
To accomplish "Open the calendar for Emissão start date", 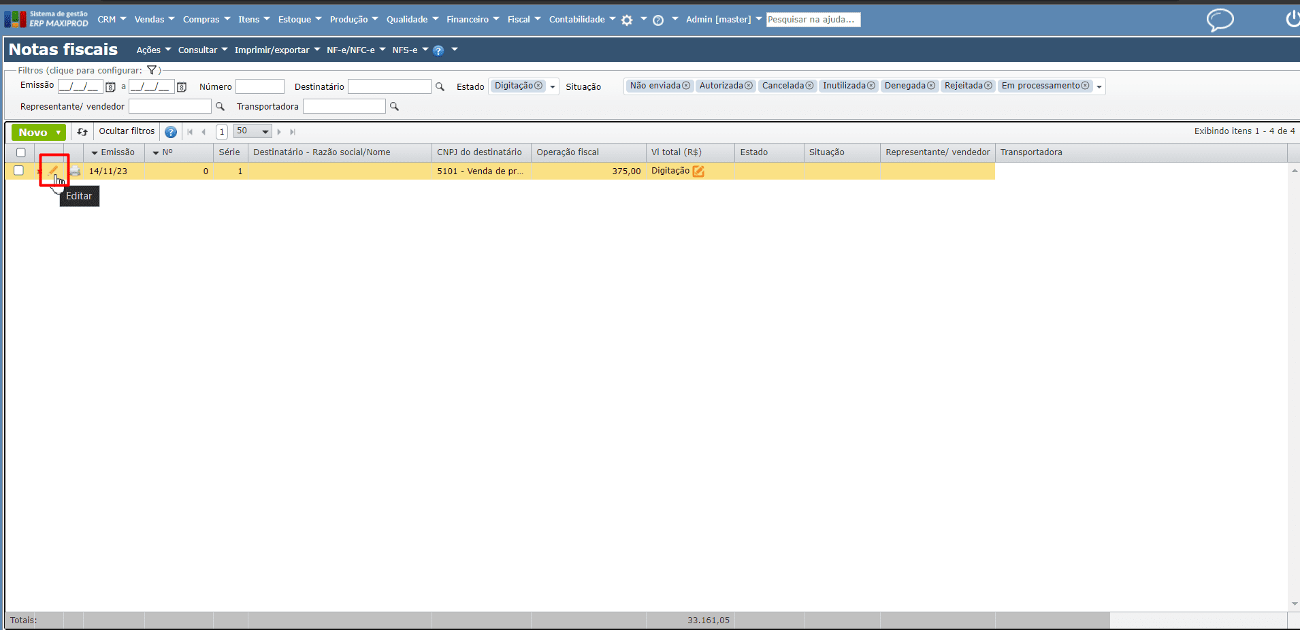I will 110,87.
